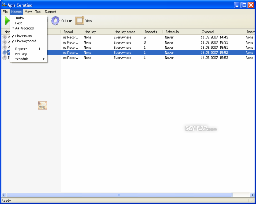Viewport: 256px width, 204px height.
Task: Click Ready status bar text
Action: [6, 201]
